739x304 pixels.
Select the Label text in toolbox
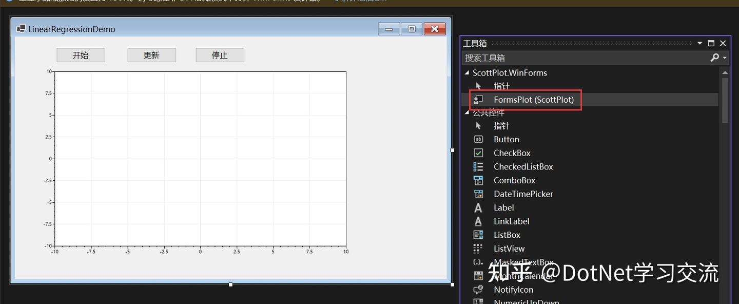[504, 207]
